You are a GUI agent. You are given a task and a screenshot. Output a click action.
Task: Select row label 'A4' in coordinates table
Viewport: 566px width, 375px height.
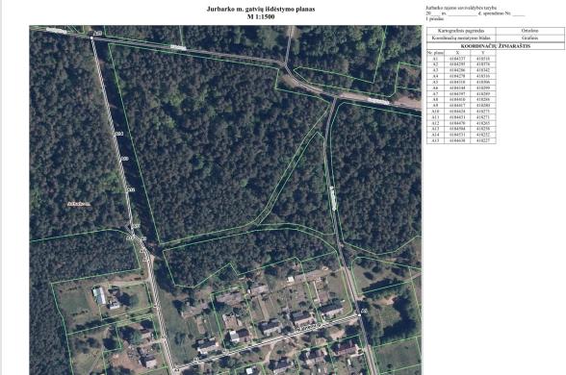pyautogui.click(x=435, y=76)
